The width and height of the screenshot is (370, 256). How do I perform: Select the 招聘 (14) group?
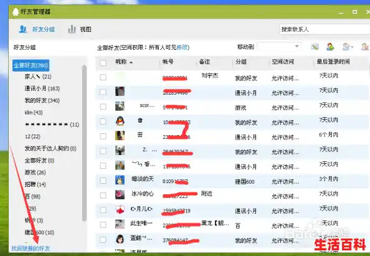coord(35,185)
